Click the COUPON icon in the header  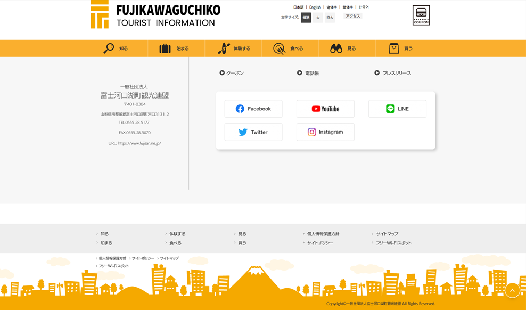(x=421, y=15)
